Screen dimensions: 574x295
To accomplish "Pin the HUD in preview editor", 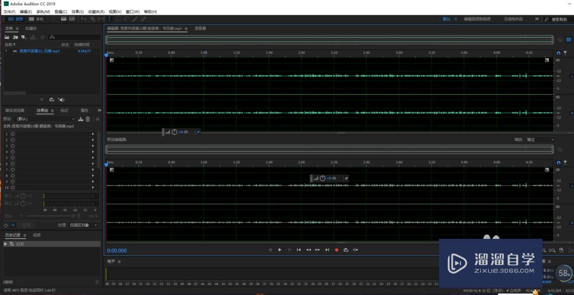I will click(346, 178).
